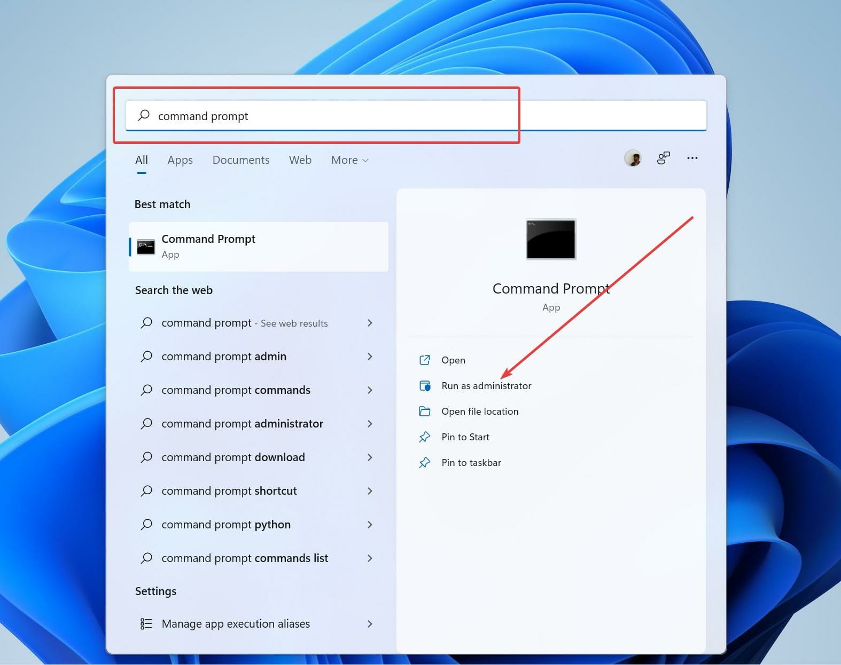Switch to the All tab
Image resolution: width=841 pixels, height=665 pixels.
[142, 160]
